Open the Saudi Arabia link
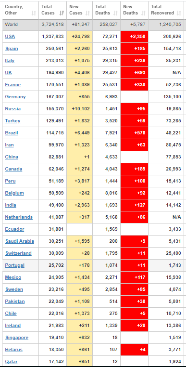The height and width of the screenshot is (367, 186). pos(19,241)
